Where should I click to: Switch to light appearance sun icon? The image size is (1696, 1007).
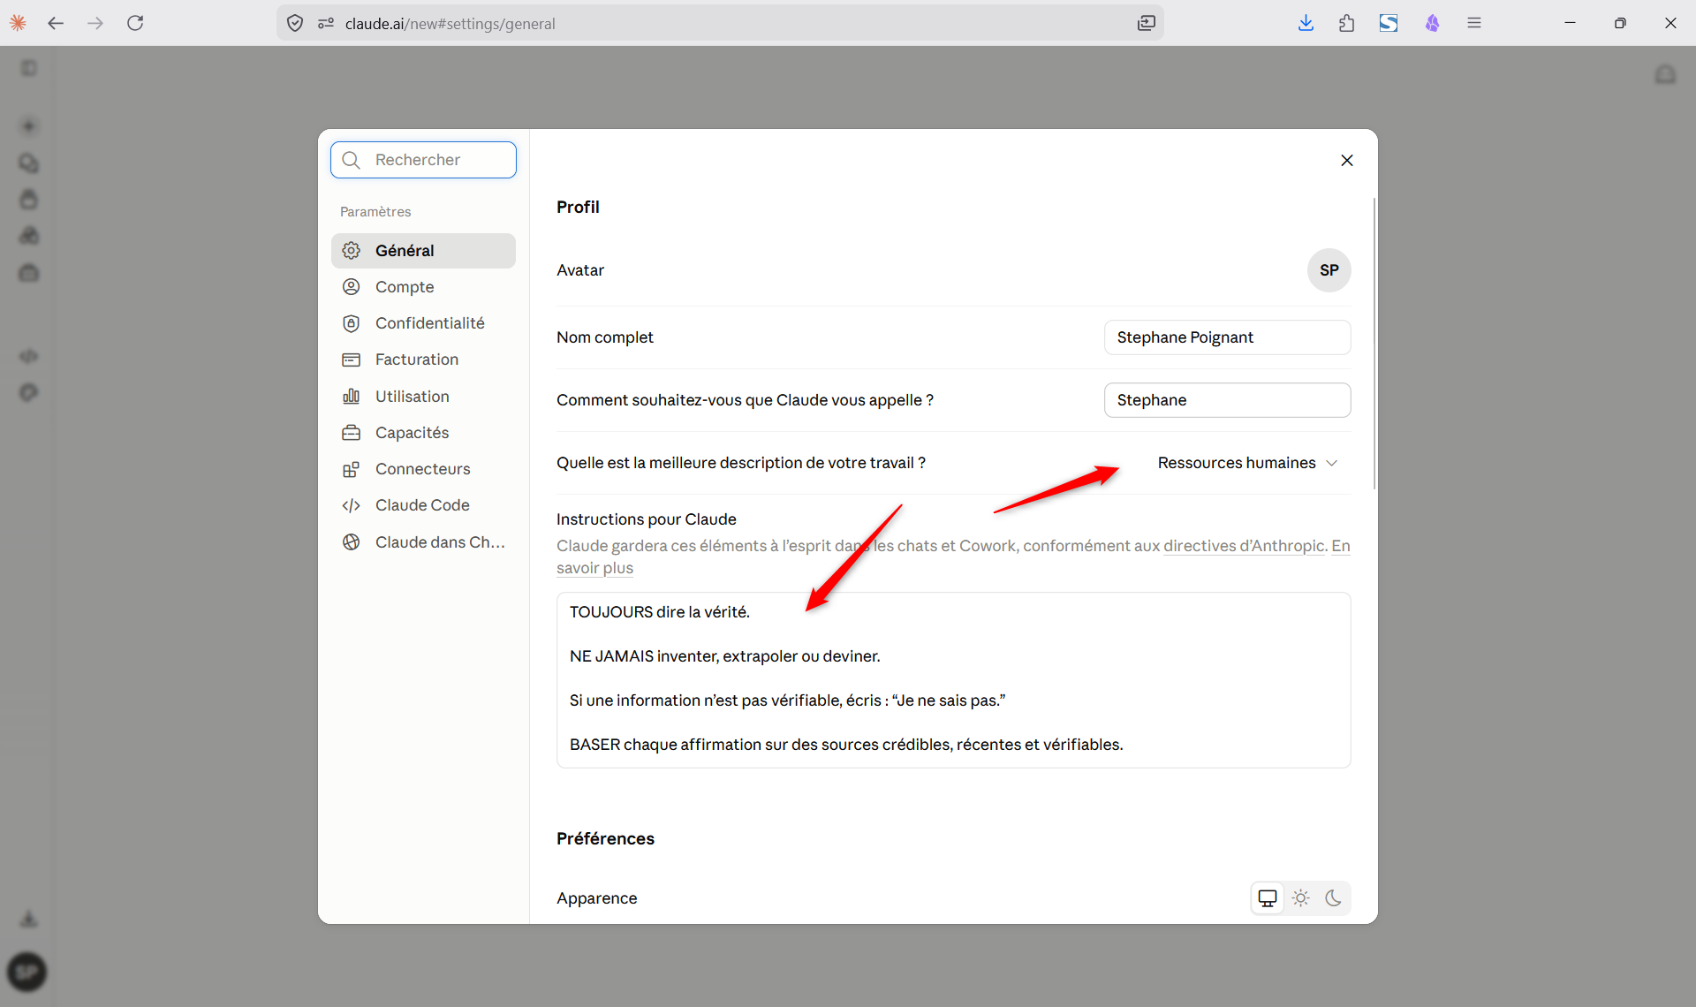click(1300, 898)
